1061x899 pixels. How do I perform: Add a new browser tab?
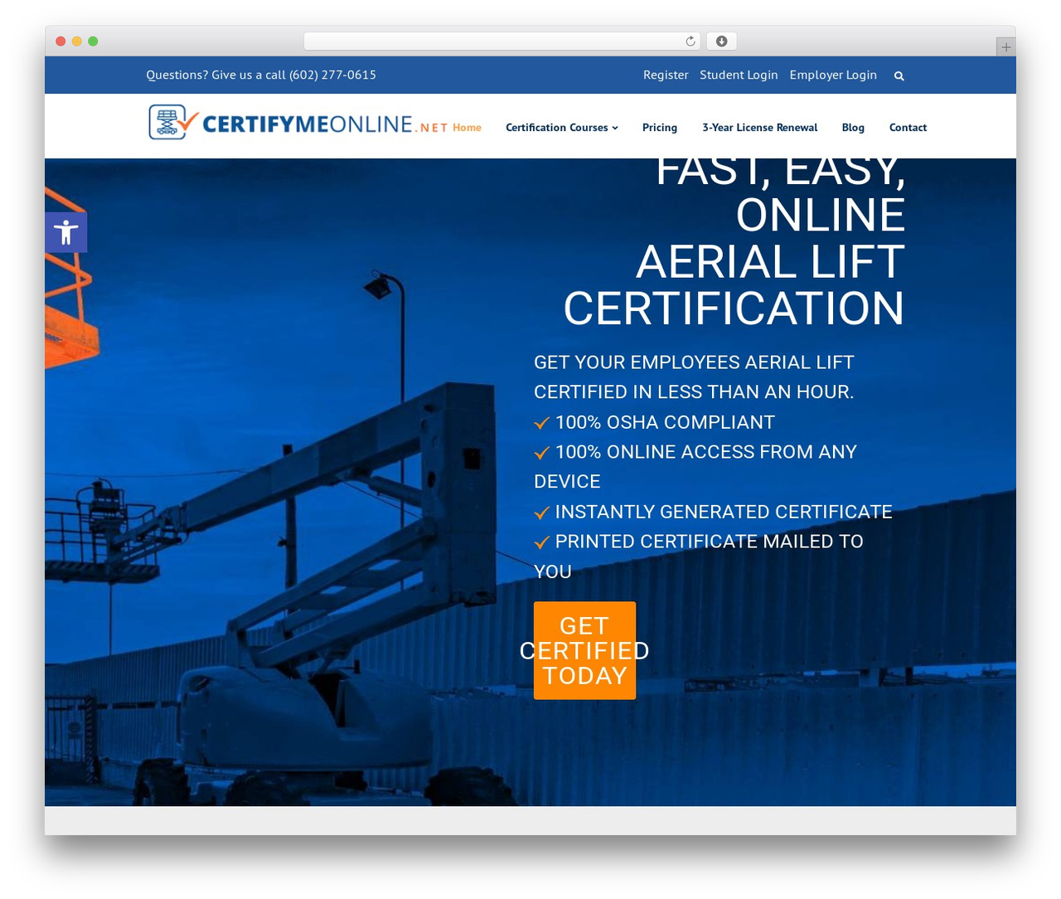[x=1005, y=47]
